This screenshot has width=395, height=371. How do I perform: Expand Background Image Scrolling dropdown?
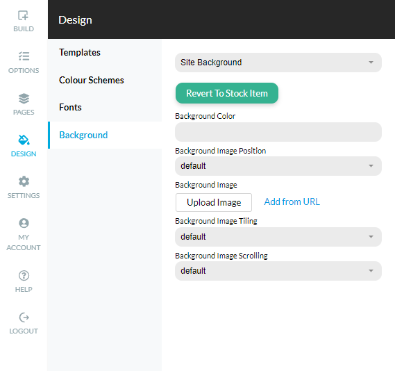(278, 271)
